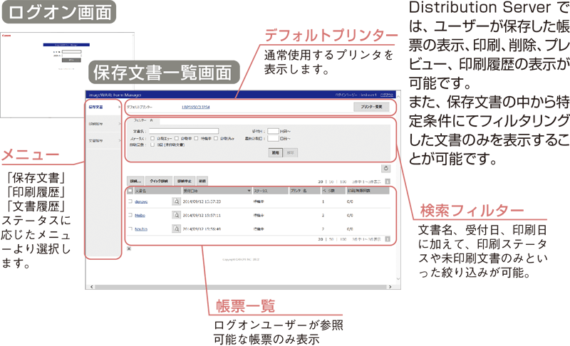Show 100 items per page above the table
570x346 pixels.
(x=343, y=182)
